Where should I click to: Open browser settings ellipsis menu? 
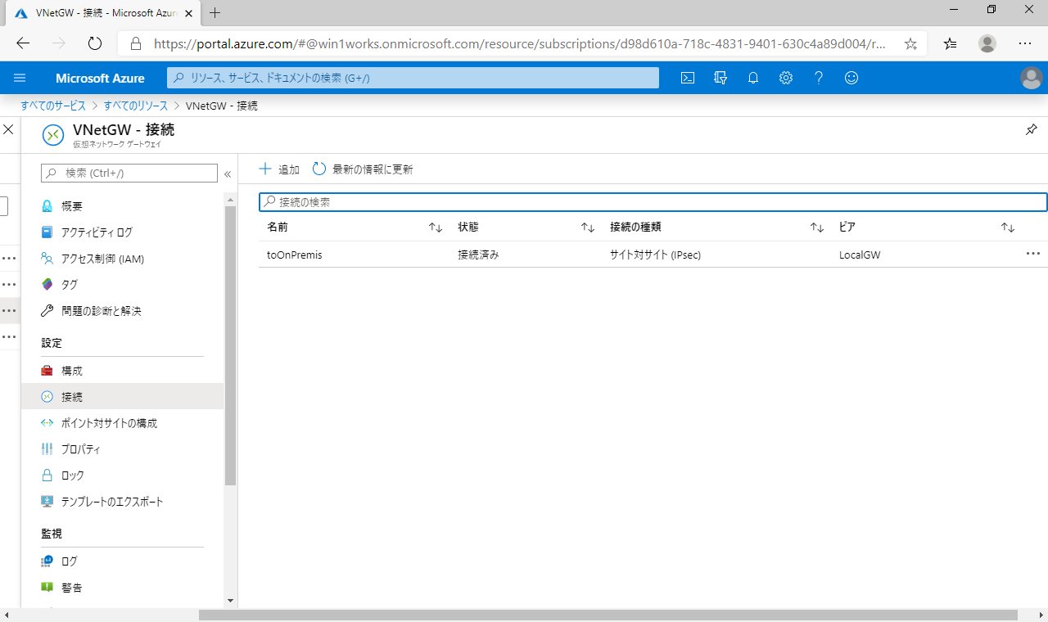(x=1025, y=43)
